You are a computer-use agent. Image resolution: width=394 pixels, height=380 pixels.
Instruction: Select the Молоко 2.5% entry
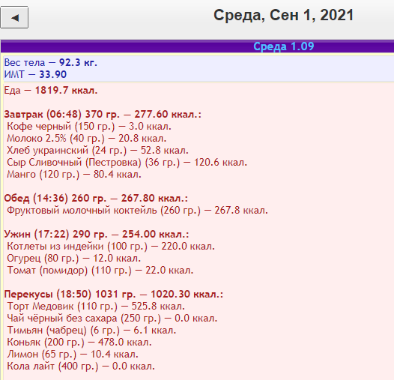[x=87, y=139]
